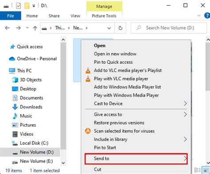
Task: Expand the address bar history dropdown
Action: 109,28
